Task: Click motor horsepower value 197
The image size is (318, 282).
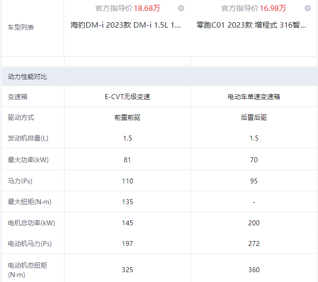Action: coord(127,244)
